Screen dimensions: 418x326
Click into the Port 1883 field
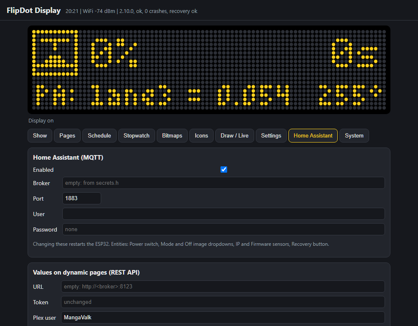(x=82, y=199)
